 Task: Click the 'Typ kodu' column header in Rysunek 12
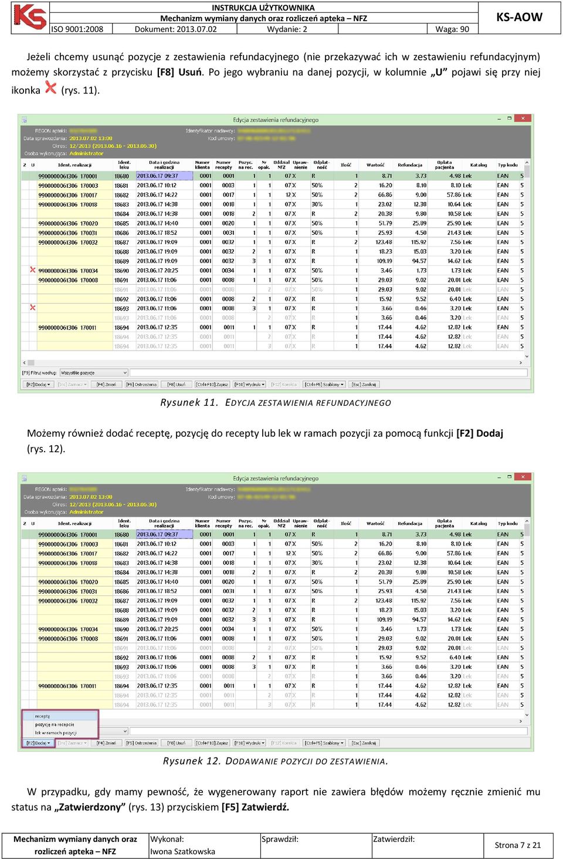[x=508, y=524]
